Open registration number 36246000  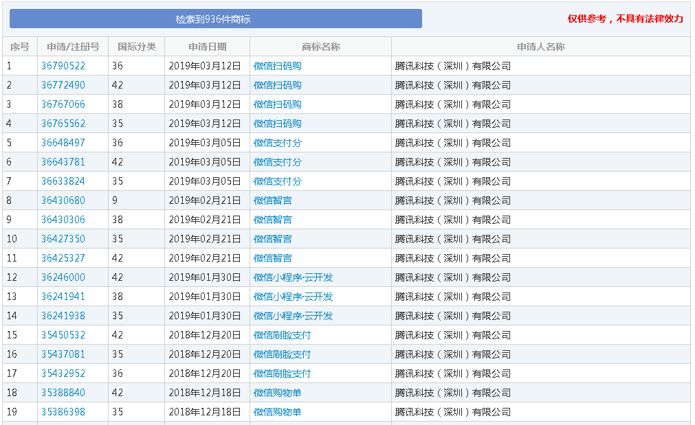pos(63,277)
